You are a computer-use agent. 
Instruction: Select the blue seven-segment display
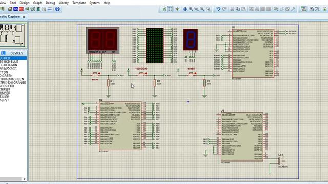[191, 40]
